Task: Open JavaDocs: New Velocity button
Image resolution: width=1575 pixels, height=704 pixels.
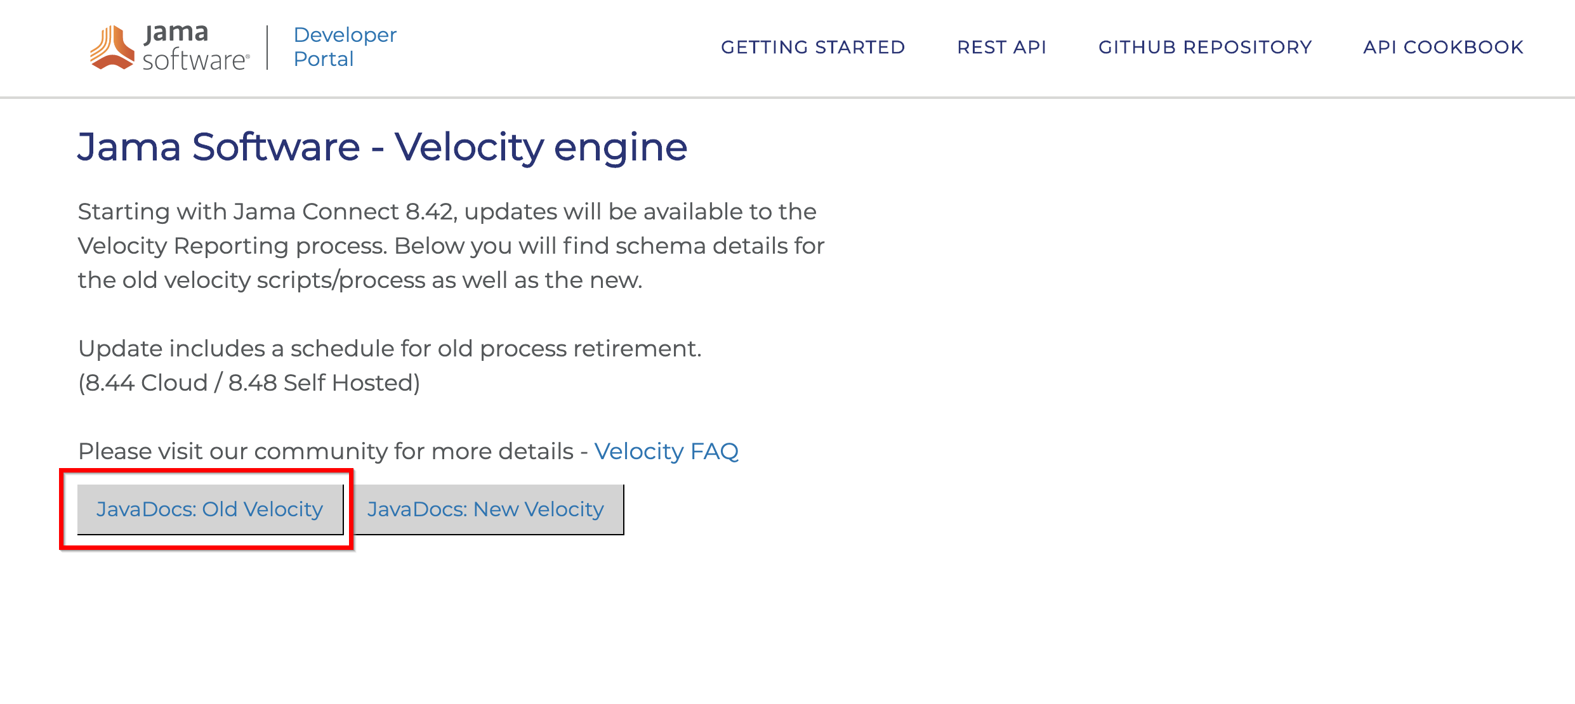Action: (486, 509)
